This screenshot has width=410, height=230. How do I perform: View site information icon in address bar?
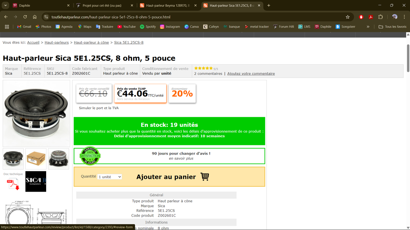point(46,17)
